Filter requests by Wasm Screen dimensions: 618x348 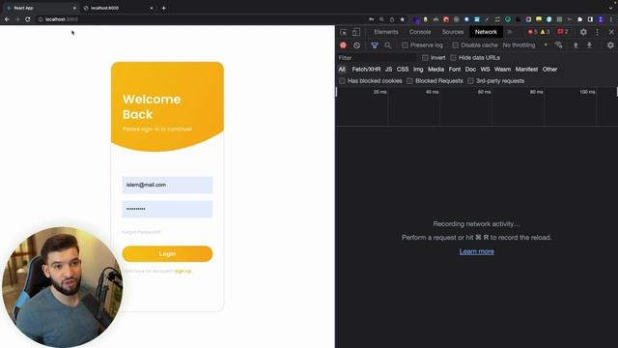[x=502, y=70]
